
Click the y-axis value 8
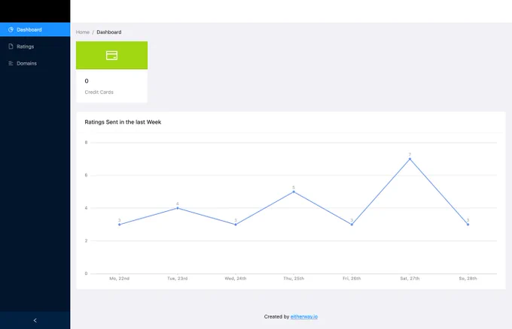coord(86,143)
